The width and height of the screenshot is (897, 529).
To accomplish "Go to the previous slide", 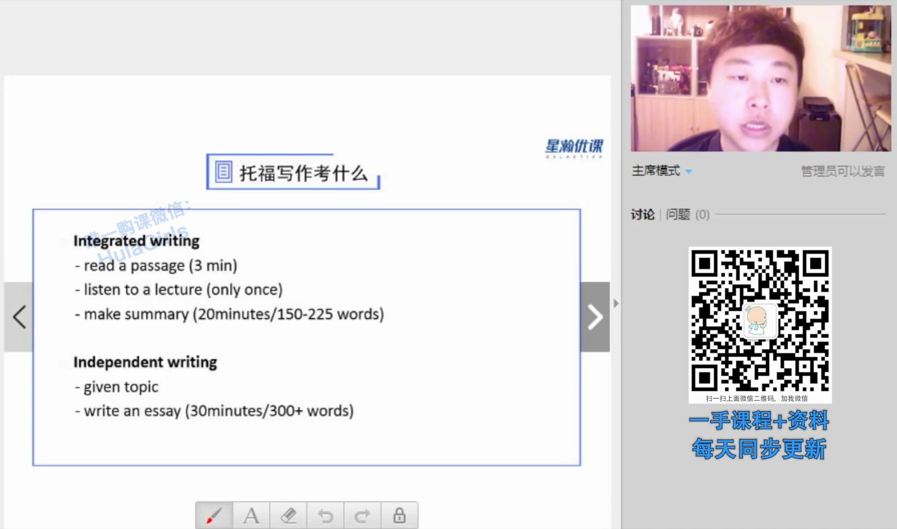I will coord(19,317).
